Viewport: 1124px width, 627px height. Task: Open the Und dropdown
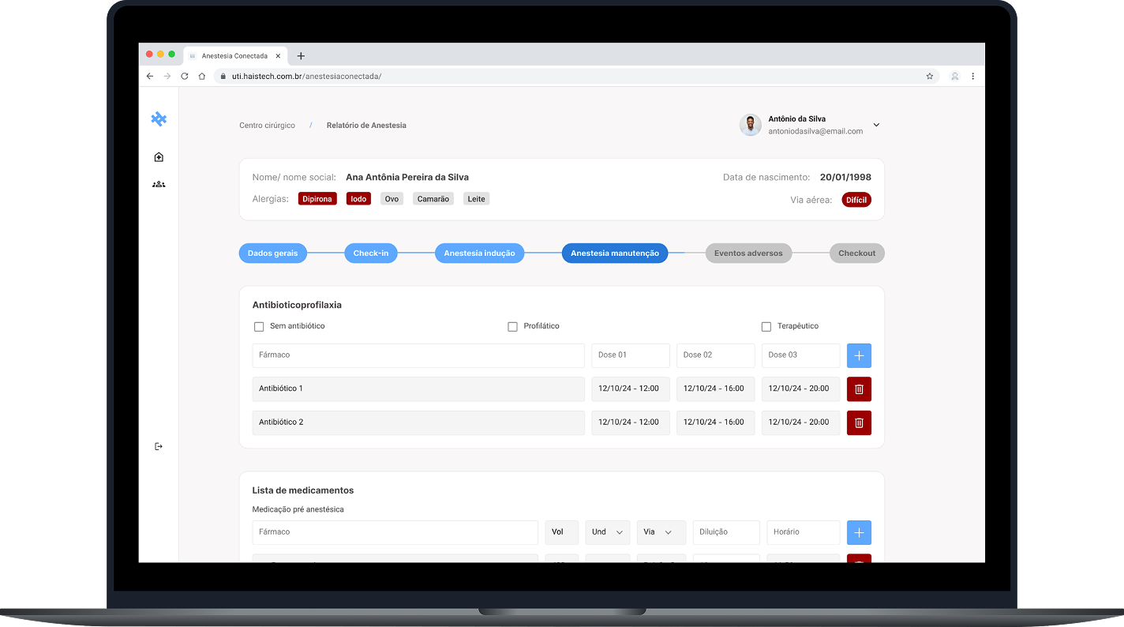pos(607,532)
